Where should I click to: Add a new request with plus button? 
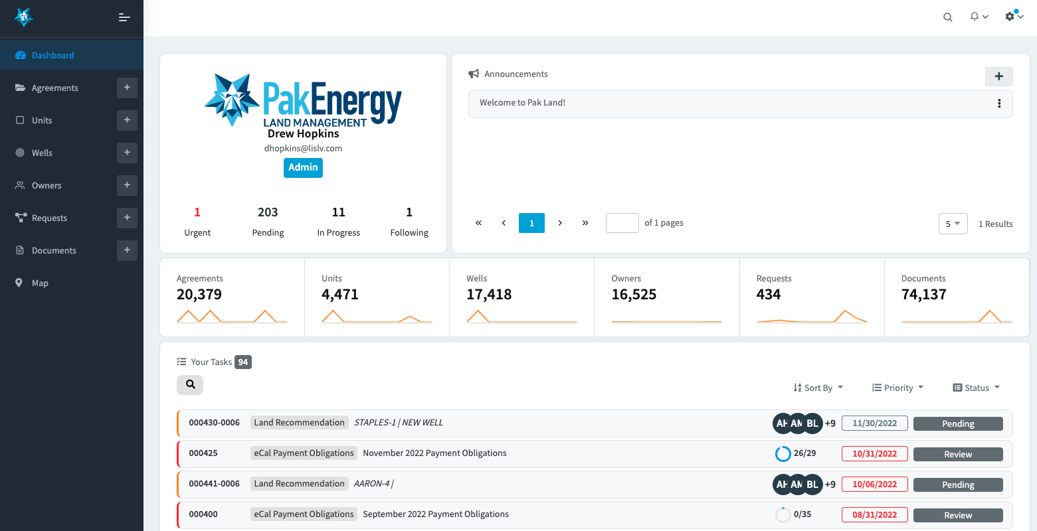[127, 218]
